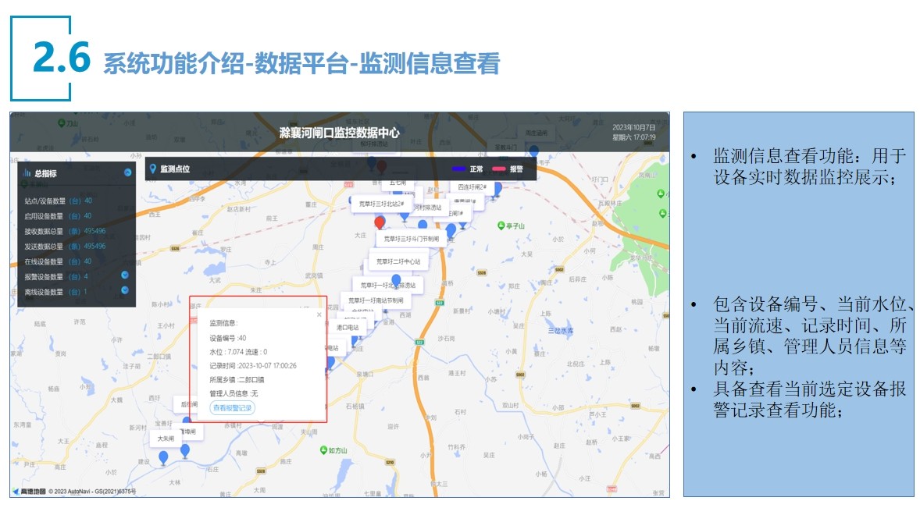The height and width of the screenshot is (508, 920).
Task: Expand the 离线设备数量 row arrow
Action: [x=124, y=291]
